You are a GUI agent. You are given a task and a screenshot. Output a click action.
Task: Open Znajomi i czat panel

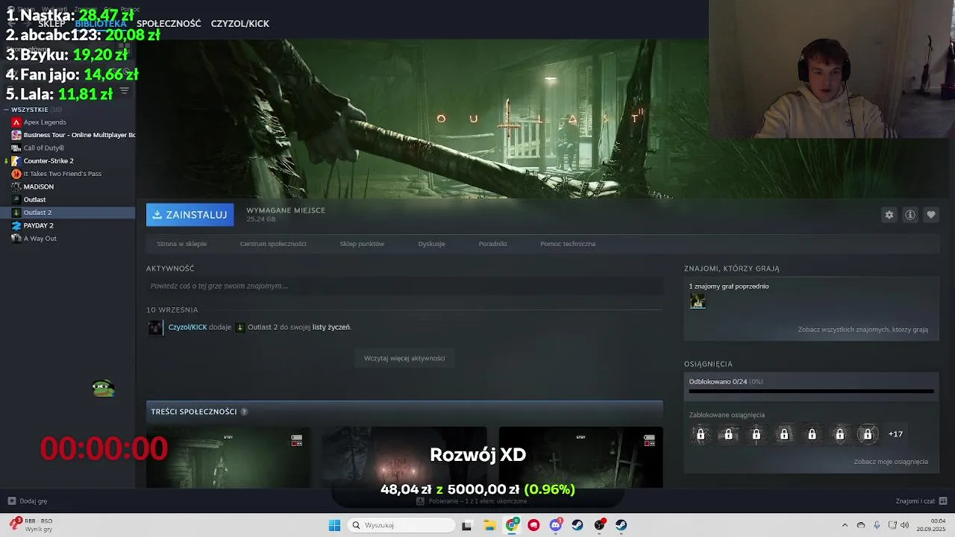[921, 501]
